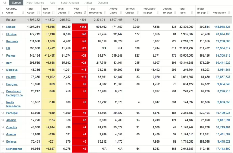Select the All regions tab
This screenshot has width=233, height=153.
tap(4, 3)
